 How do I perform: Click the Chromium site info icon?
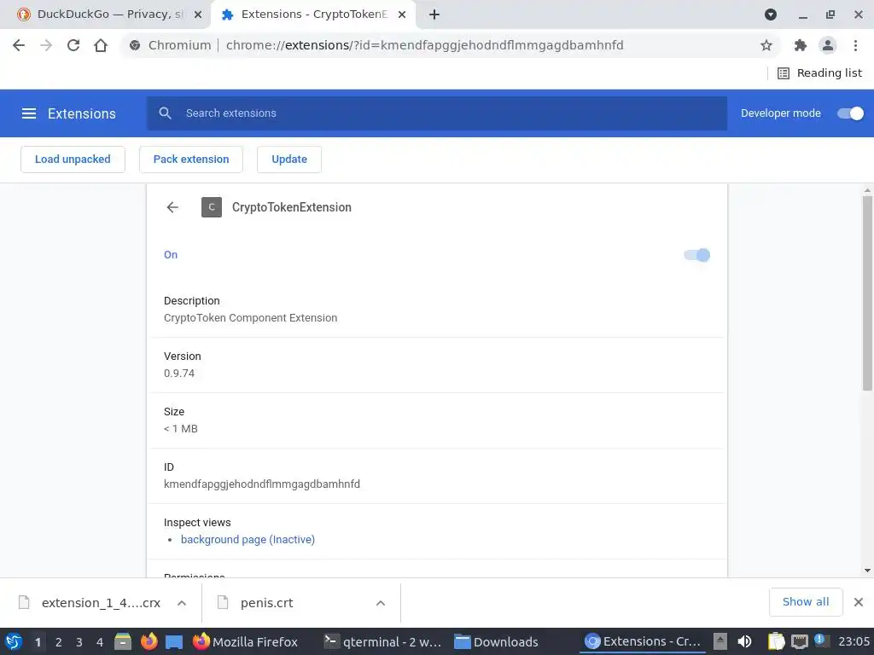(x=135, y=45)
